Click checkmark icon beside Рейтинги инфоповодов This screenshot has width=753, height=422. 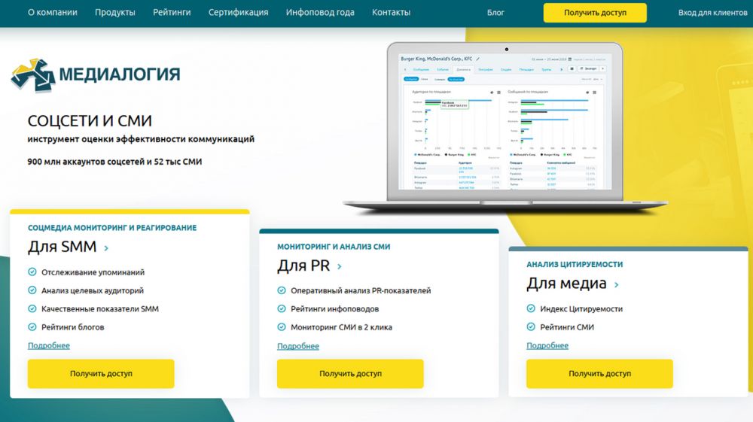282,308
